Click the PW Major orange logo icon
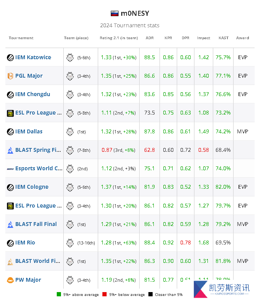Screen dimensions: 260x299 (10, 280)
